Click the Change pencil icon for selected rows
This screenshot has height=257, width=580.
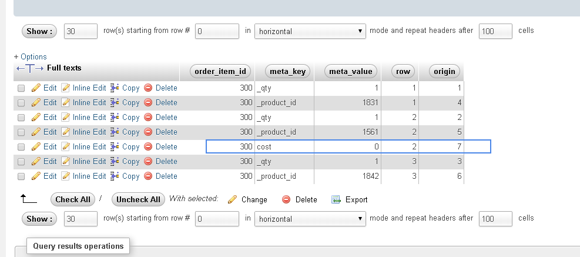pyautogui.click(x=232, y=200)
